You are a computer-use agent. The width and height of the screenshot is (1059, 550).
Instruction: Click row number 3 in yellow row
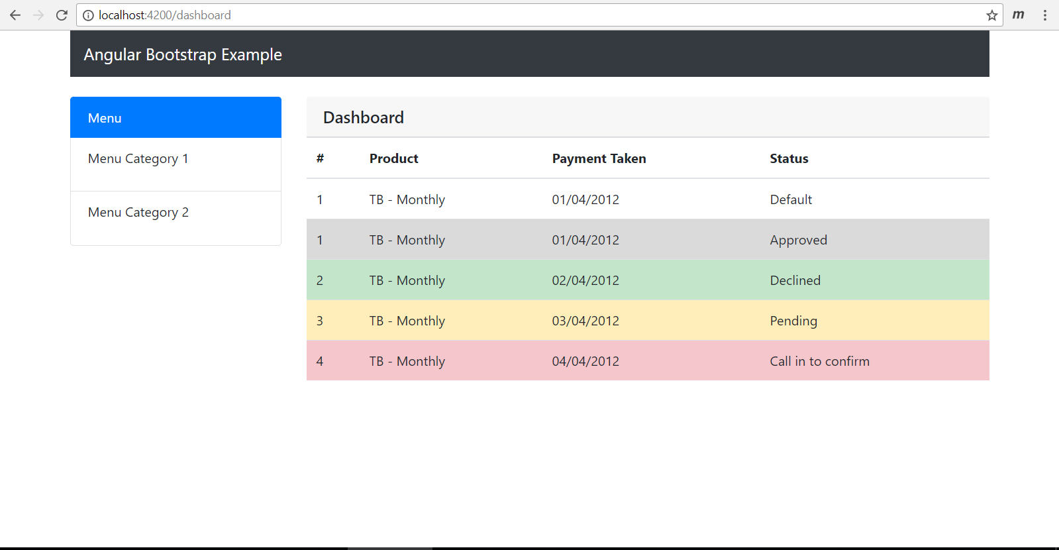[320, 321]
